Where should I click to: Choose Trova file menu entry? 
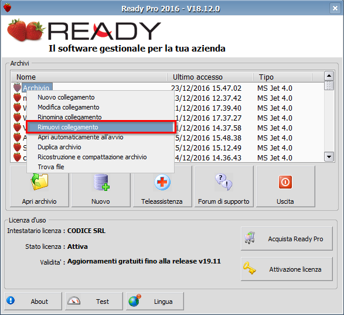[100, 167]
